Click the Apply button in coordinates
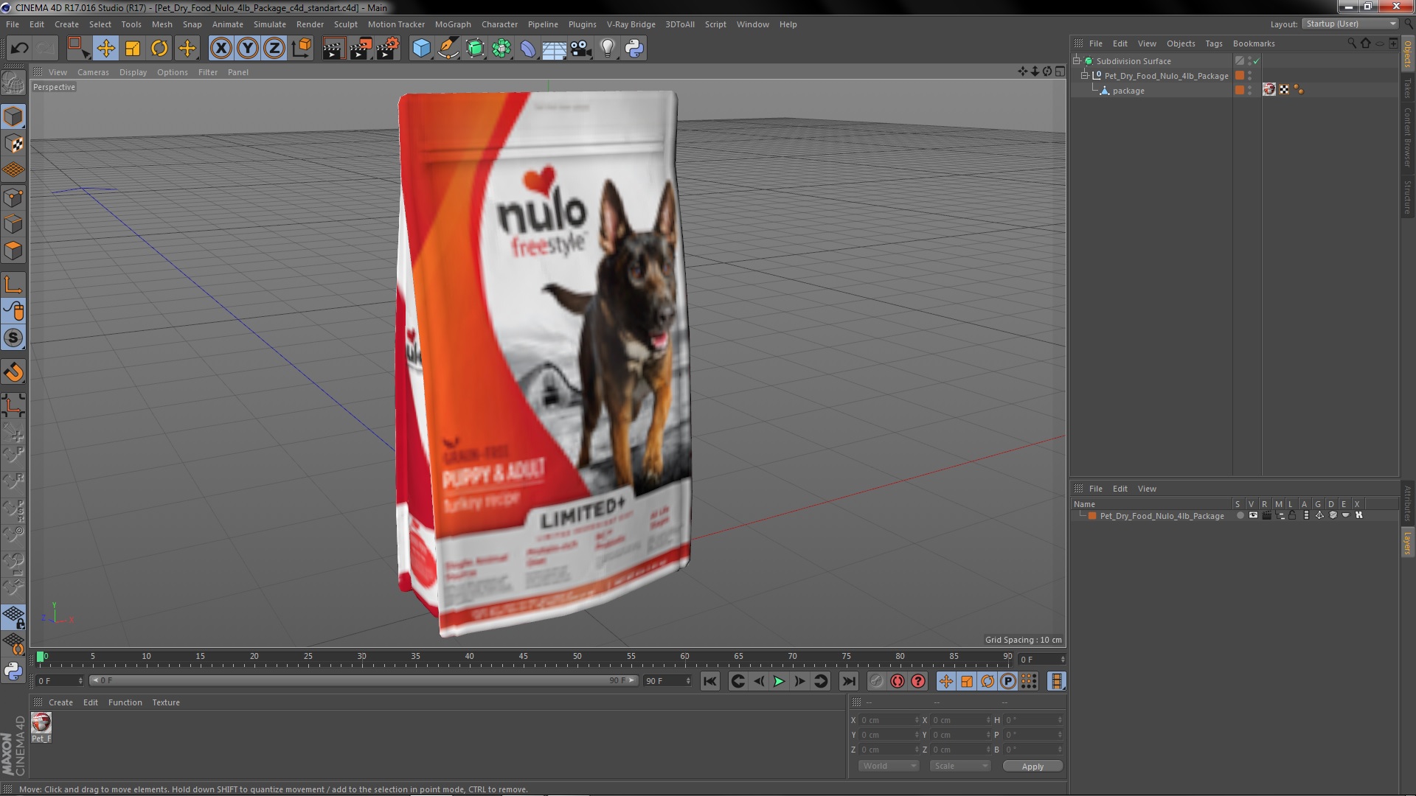The width and height of the screenshot is (1416, 796). 1032,766
